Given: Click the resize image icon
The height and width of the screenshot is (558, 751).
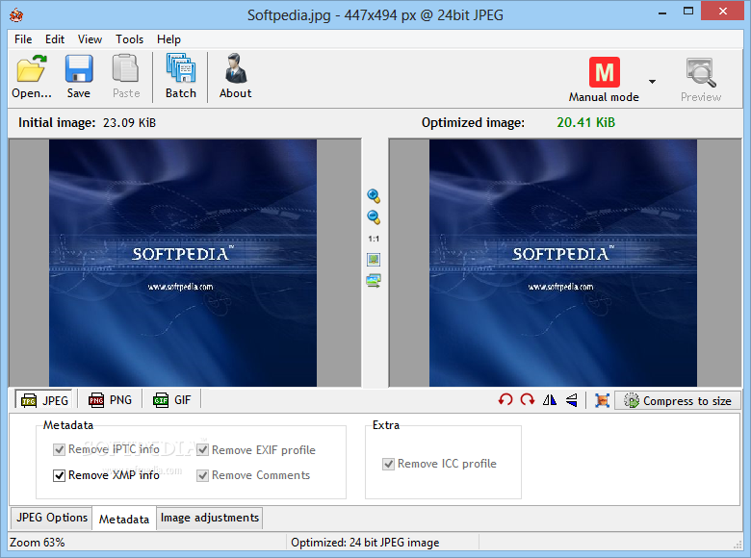Looking at the screenshot, I should pyautogui.click(x=602, y=400).
